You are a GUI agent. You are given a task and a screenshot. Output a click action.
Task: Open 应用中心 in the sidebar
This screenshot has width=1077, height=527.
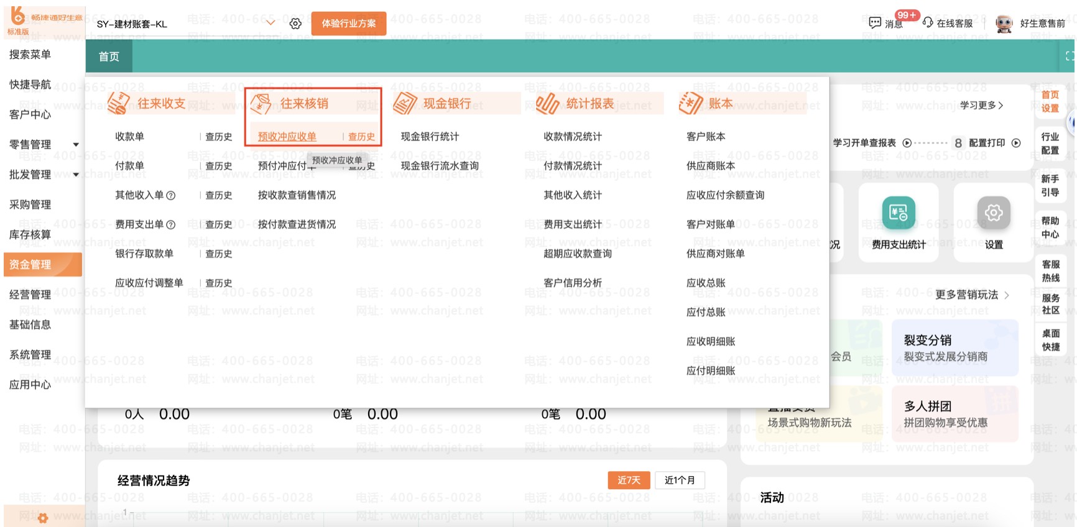point(30,385)
